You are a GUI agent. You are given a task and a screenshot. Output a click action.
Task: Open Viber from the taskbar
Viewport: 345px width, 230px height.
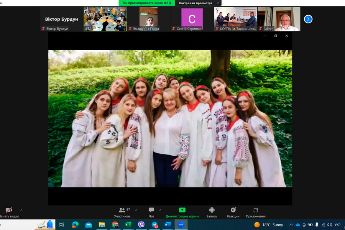click(x=141, y=225)
